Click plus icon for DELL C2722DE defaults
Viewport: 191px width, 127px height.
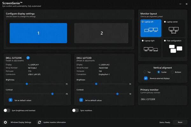(11, 100)
